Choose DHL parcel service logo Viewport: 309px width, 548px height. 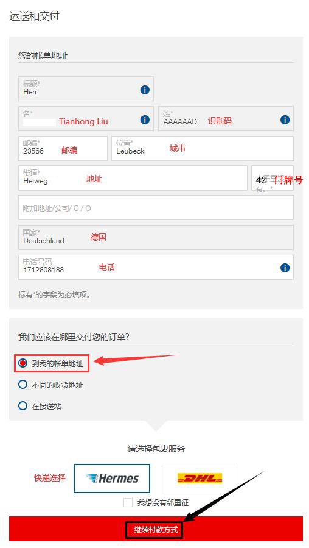click(x=200, y=479)
